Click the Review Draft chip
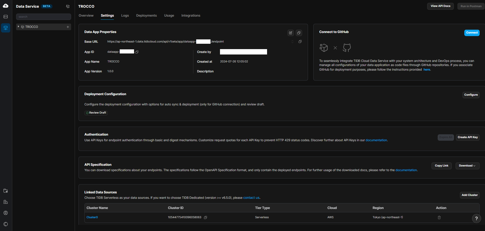485x231 pixels. [96, 113]
